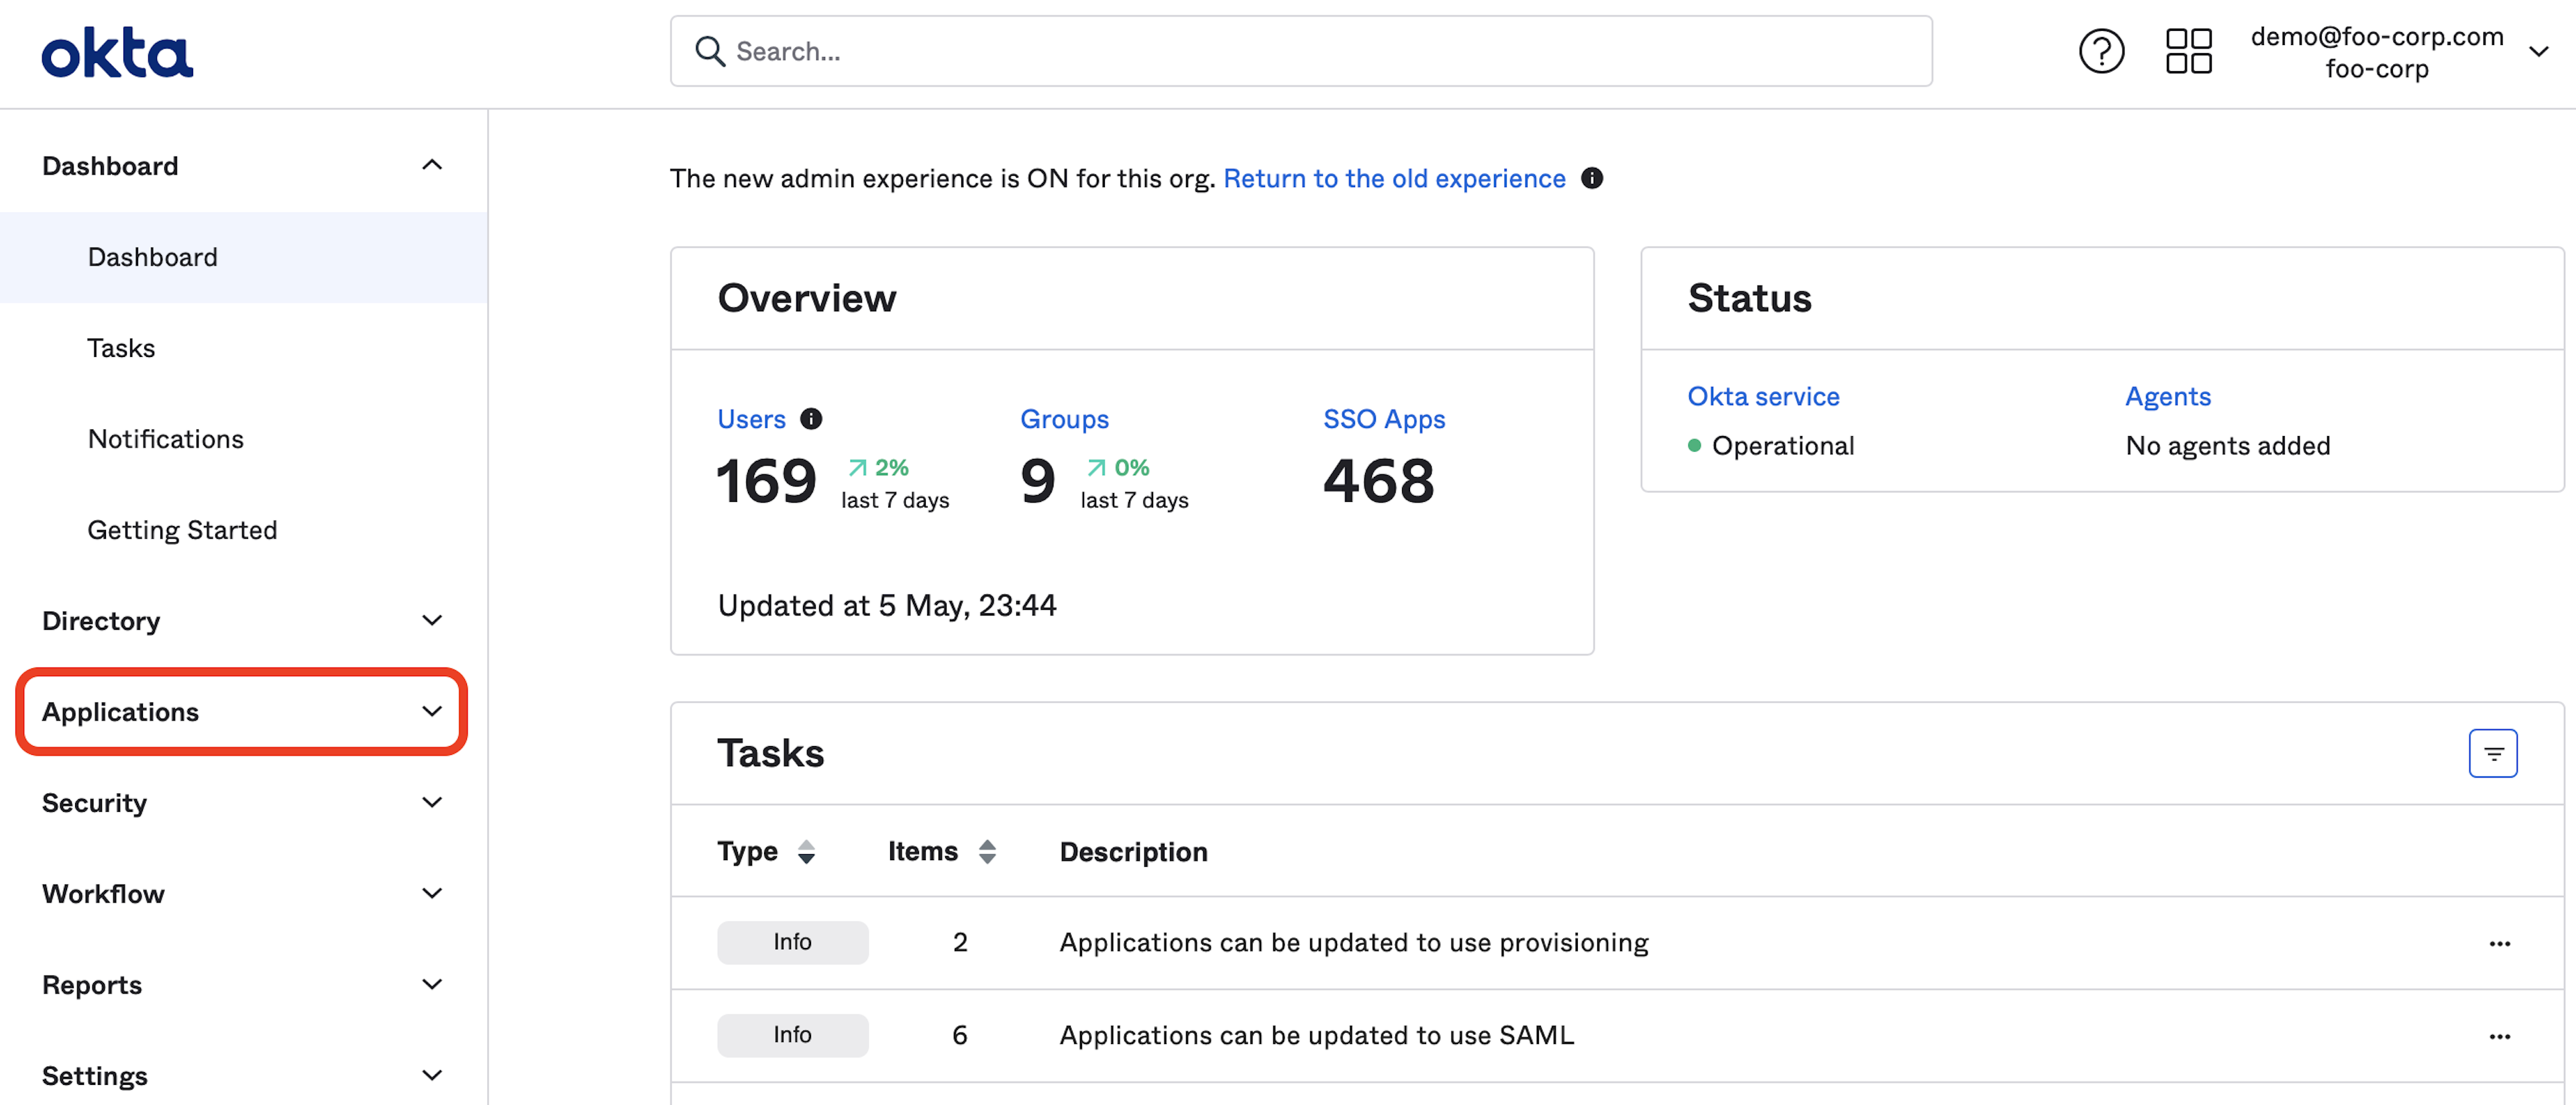Open more options for SAML task row
This screenshot has width=2576, height=1105.
coord(2499,1036)
